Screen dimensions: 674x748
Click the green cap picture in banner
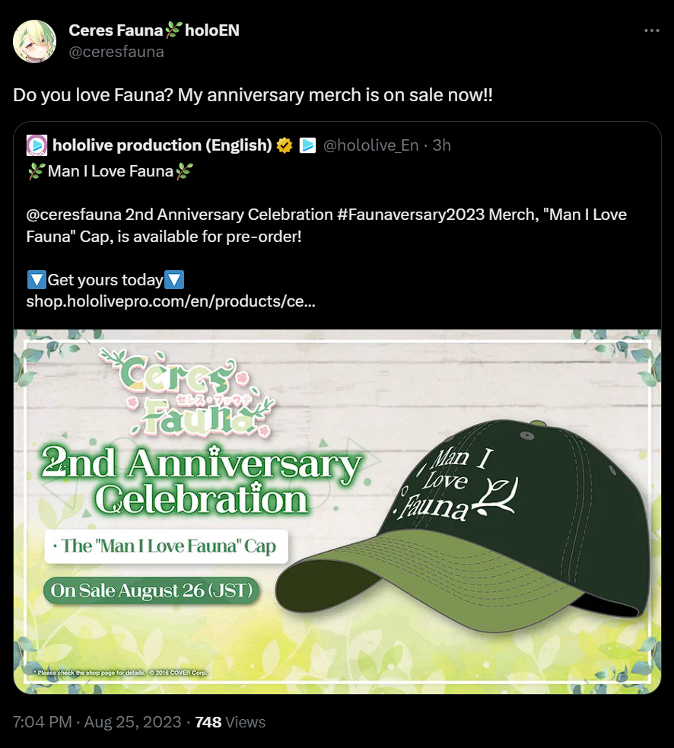463,524
